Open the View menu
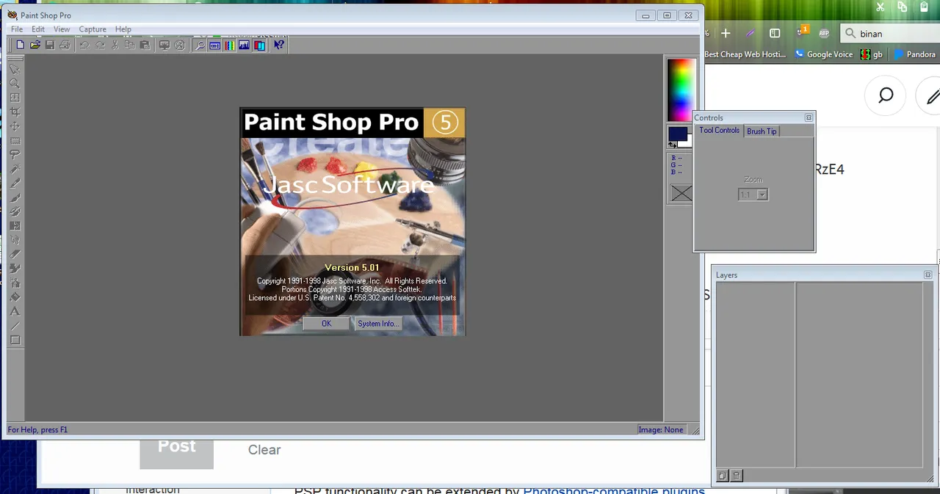This screenshot has width=940, height=494. point(62,29)
